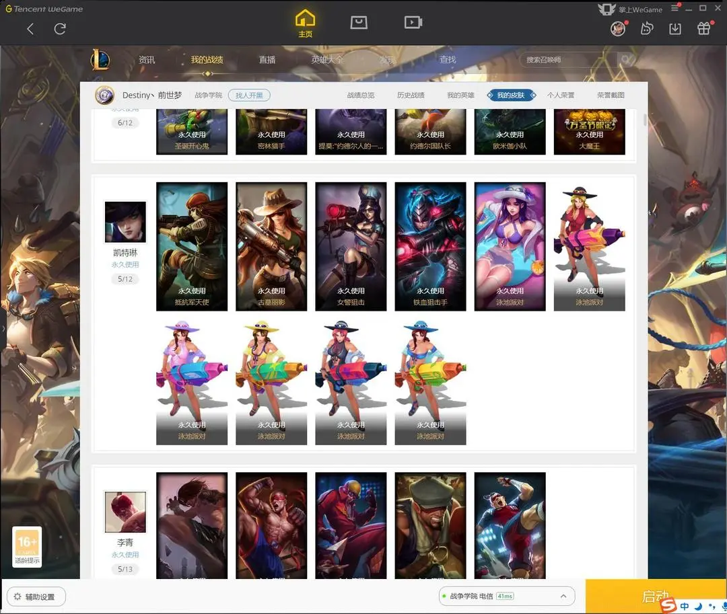Open the Muay Thai Lee Sin skin card

[271, 525]
